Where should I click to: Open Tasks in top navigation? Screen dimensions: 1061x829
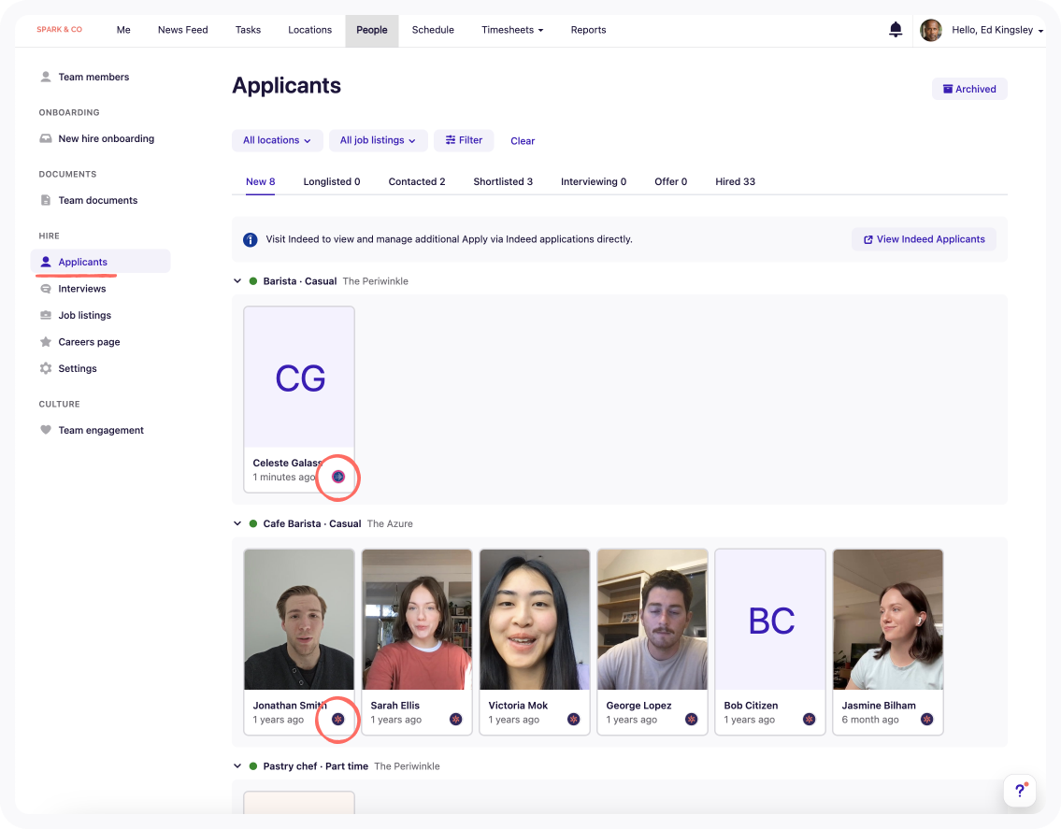click(x=249, y=30)
